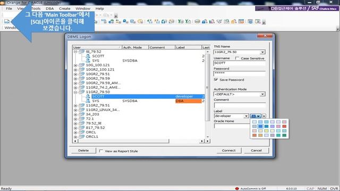This screenshot has width=340, height=191.
Task: Click the Password input field
Action: point(240,73)
